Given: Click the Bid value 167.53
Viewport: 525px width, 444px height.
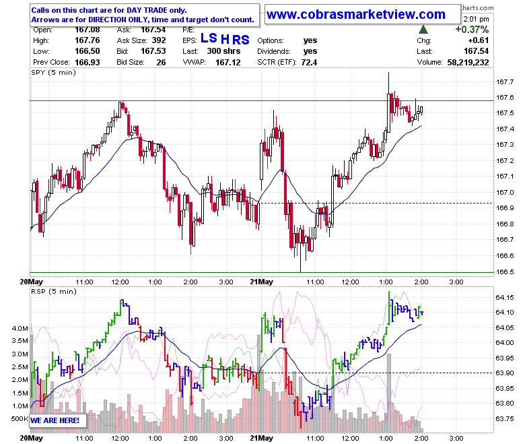Looking at the screenshot, I should pos(153,51).
